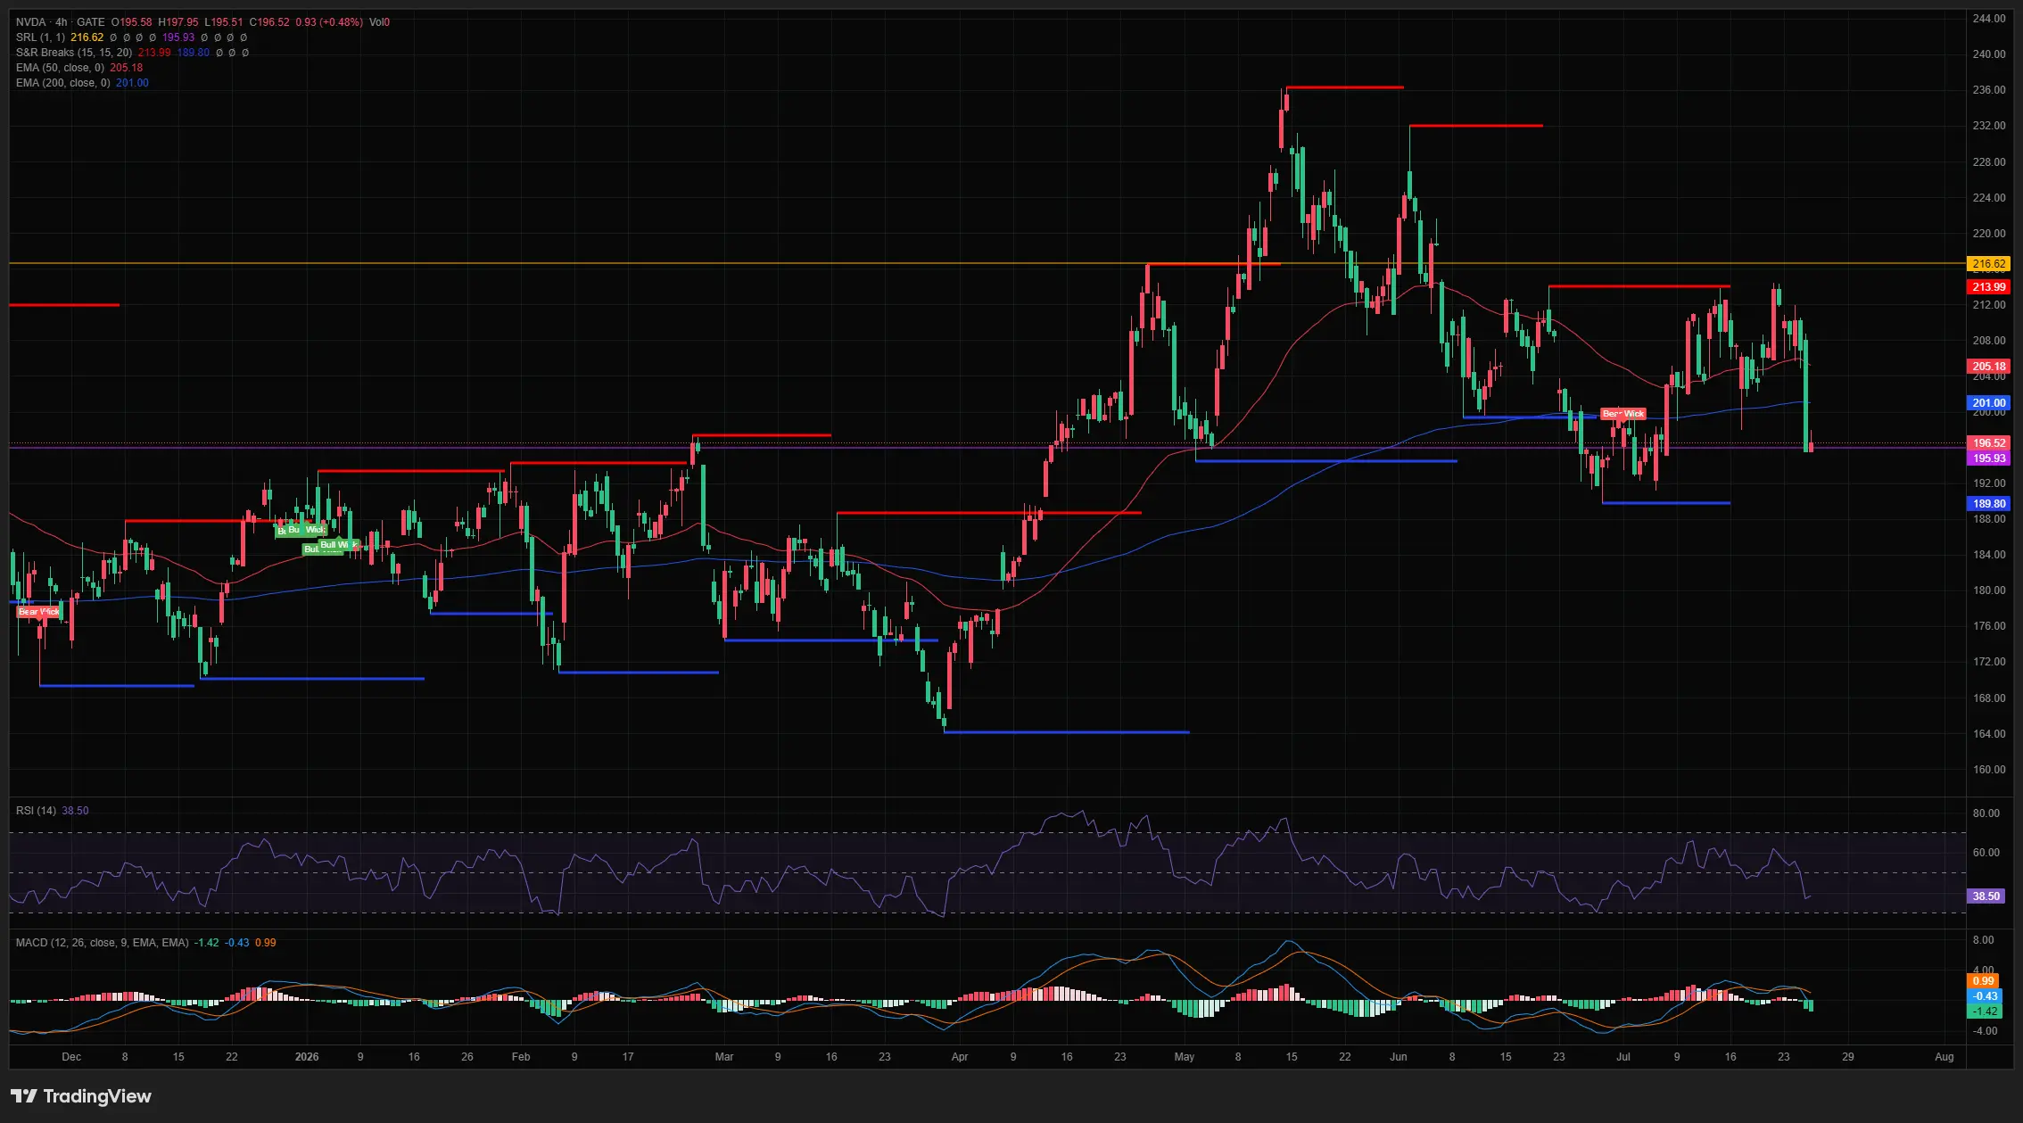Click the Bear Wick label near December
The height and width of the screenshot is (1123, 2023).
(x=39, y=612)
